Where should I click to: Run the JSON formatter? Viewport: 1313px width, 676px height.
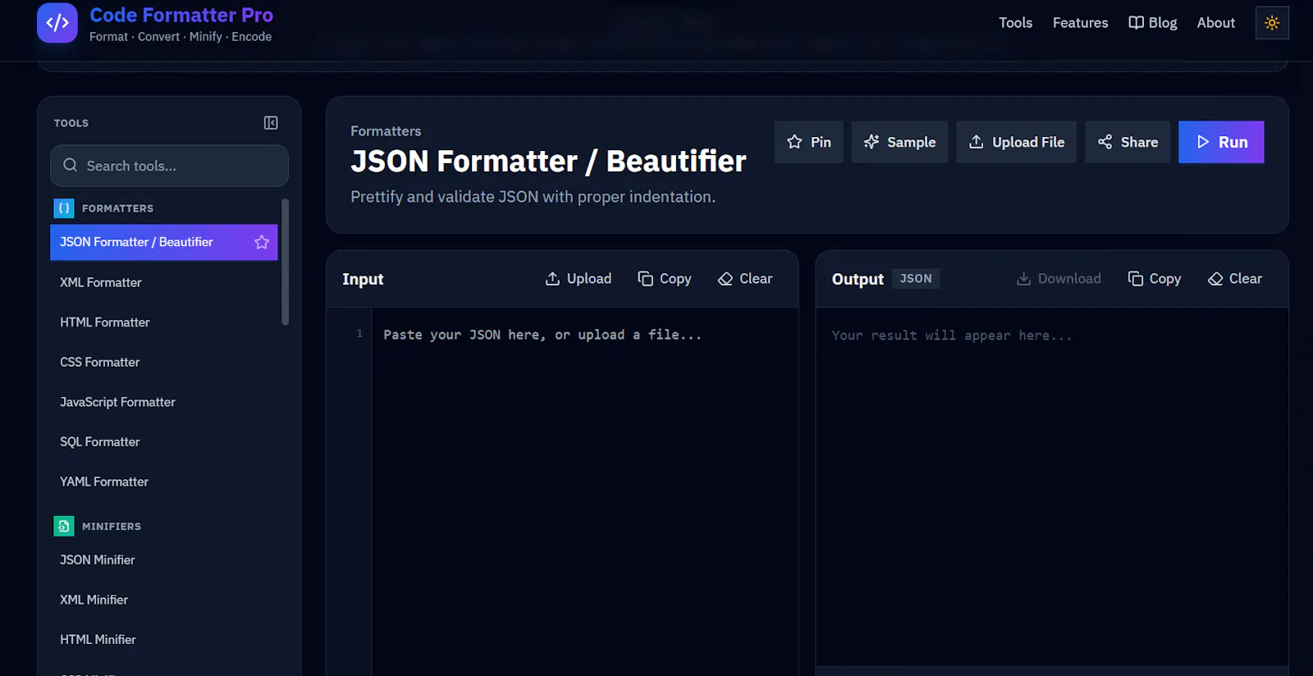point(1221,142)
